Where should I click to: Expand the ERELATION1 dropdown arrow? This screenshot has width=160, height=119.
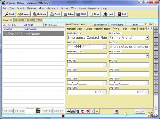coord(147,38)
